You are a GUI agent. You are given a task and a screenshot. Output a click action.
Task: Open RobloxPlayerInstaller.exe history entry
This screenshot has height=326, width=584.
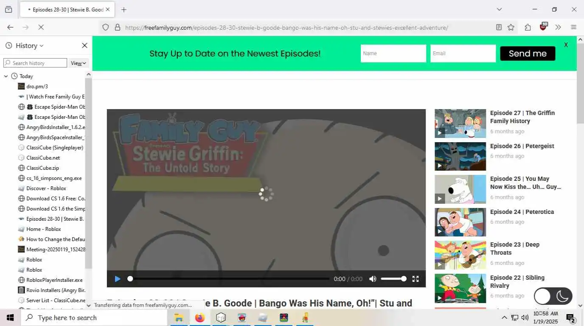click(x=51, y=280)
